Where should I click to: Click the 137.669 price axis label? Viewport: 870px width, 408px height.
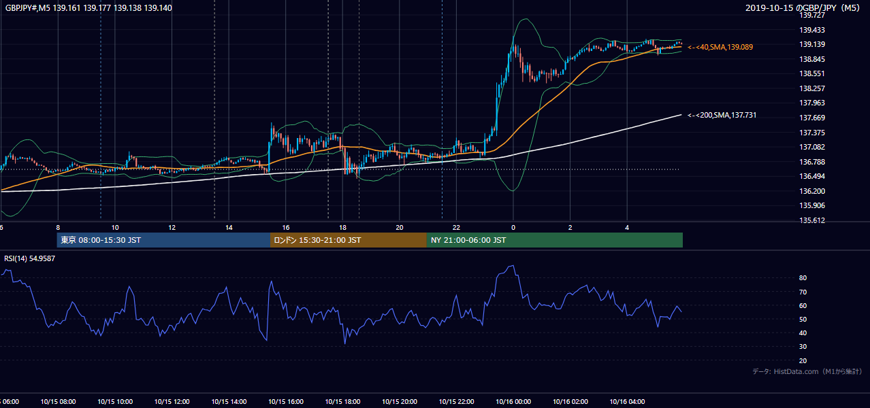(812, 118)
